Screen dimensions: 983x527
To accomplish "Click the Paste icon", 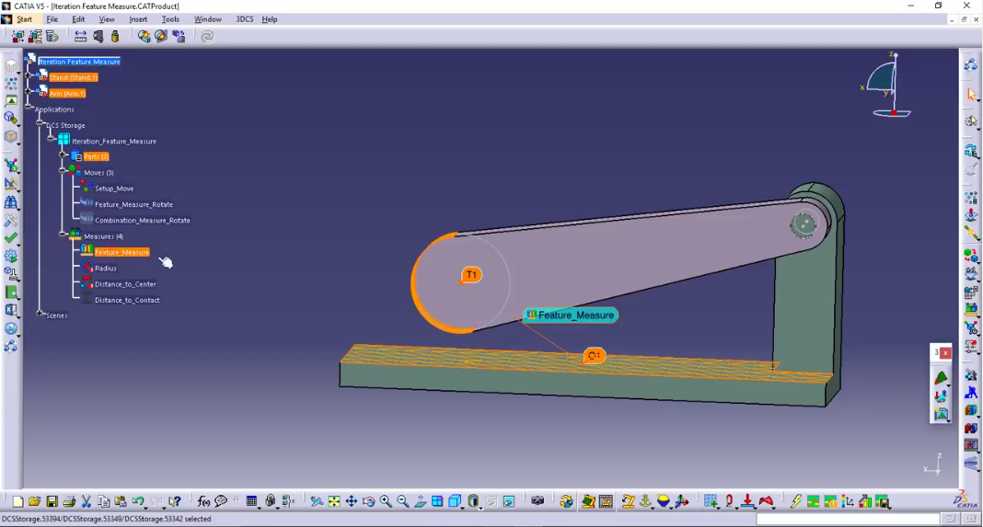I will click(x=121, y=501).
